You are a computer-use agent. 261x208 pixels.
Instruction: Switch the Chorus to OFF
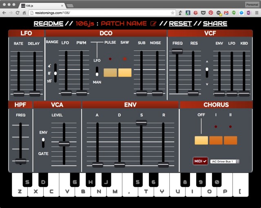[x=201, y=140]
